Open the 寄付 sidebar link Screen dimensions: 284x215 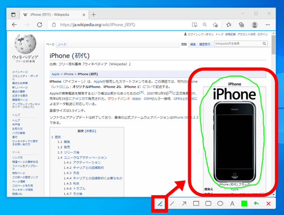(15, 137)
